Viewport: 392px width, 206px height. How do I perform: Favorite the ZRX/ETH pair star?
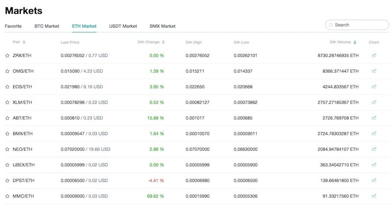tap(7, 56)
